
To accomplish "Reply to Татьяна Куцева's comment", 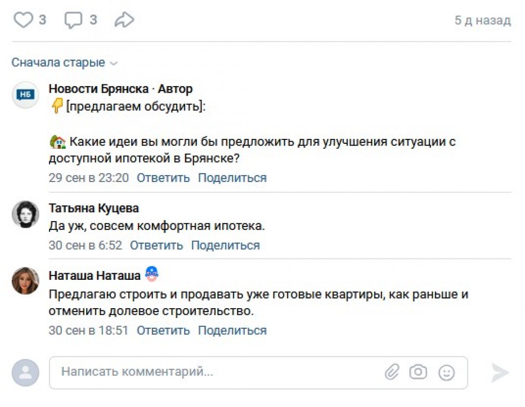I will pos(156,245).
